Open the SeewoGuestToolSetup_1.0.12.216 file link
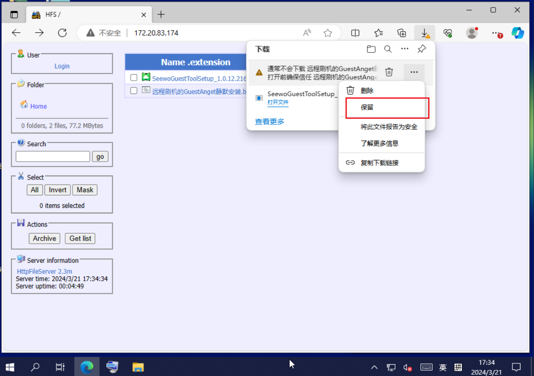The width and height of the screenshot is (534, 376). point(199,79)
